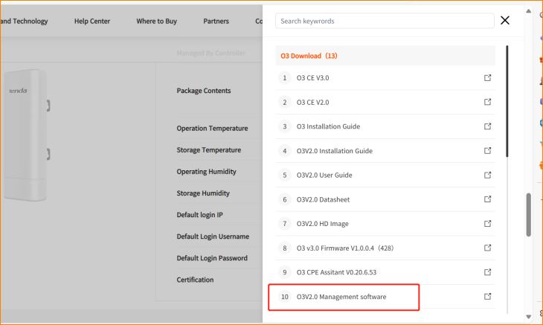The width and height of the screenshot is (543, 325).
Task: Click the Search keywords input field
Action: click(384, 21)
